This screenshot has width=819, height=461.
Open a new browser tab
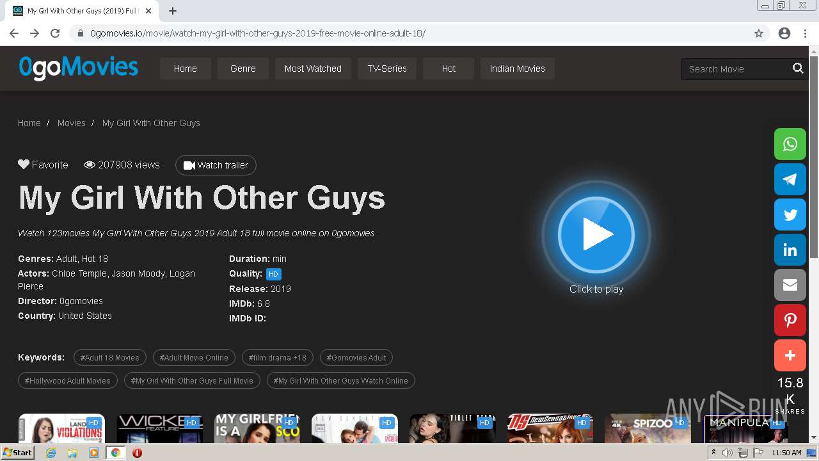173,11
